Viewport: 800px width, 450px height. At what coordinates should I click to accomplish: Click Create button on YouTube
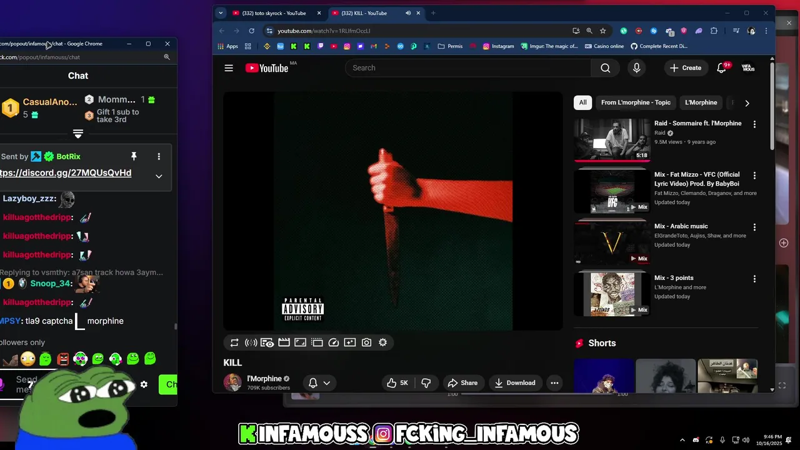point(686,68)
